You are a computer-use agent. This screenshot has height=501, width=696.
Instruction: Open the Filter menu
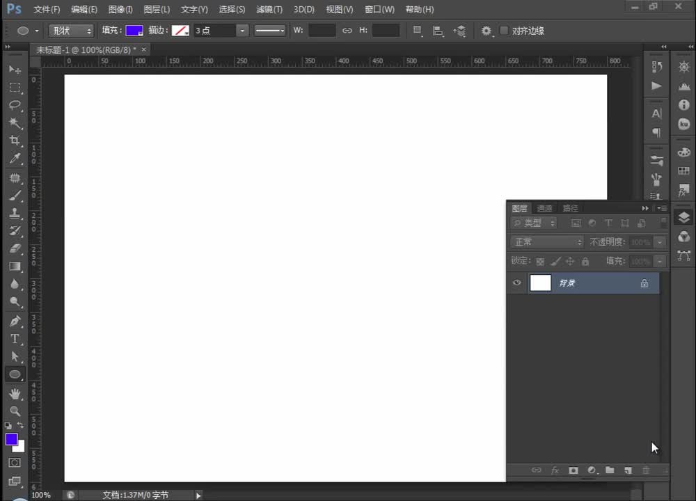click(269, 9)
